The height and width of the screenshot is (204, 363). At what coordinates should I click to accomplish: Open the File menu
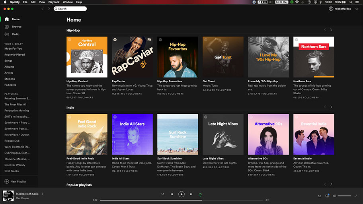point(25,2)
